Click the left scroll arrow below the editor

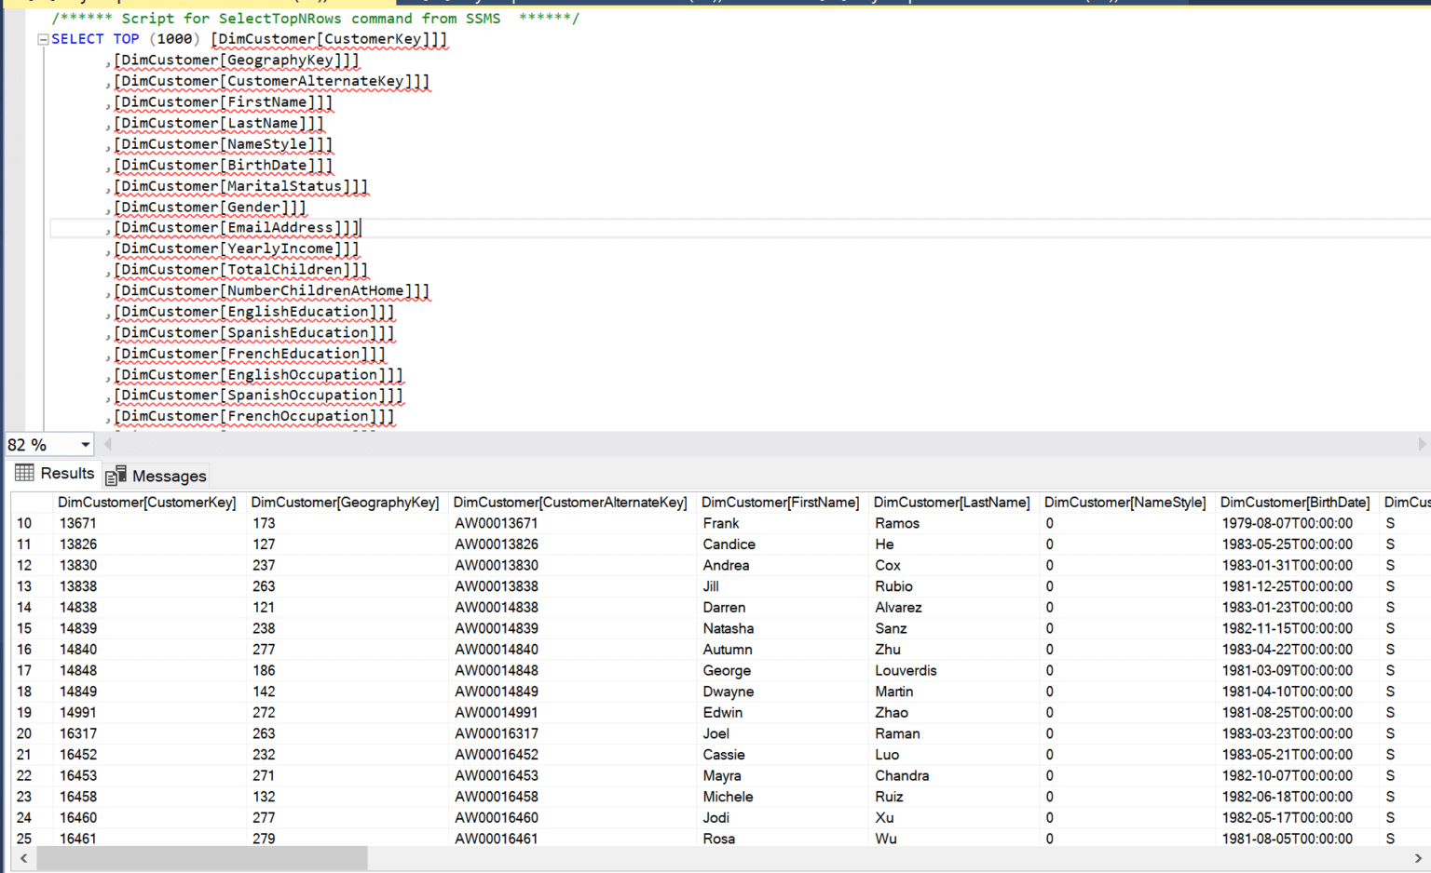point(107,444)
